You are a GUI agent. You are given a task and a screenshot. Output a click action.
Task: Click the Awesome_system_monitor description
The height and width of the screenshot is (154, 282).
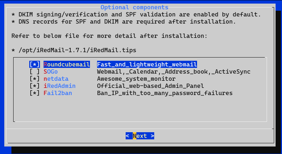point(136,79)
